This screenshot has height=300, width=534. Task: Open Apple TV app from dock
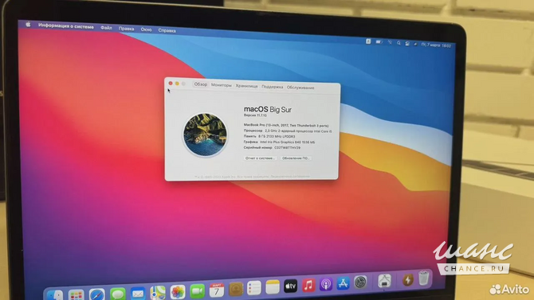pos(290,286)
